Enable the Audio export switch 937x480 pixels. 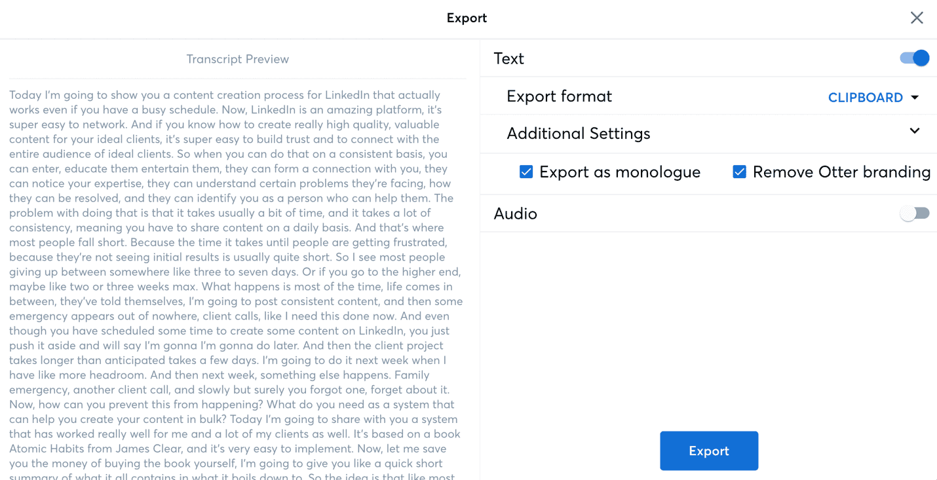tap(915, 213)
